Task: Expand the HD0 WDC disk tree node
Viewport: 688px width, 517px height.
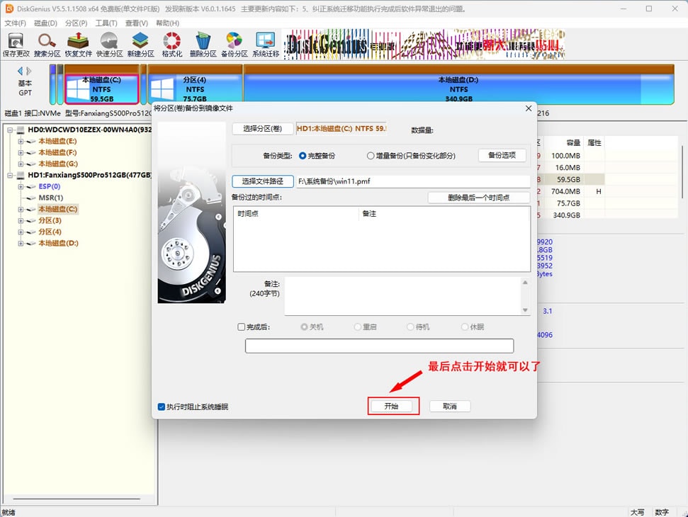Action: pyautogui.click(x=11, y=130)
